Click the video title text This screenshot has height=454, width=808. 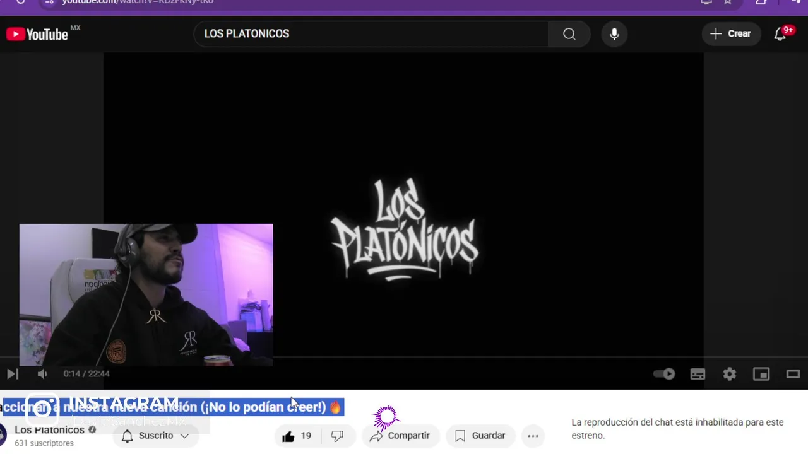172,407
